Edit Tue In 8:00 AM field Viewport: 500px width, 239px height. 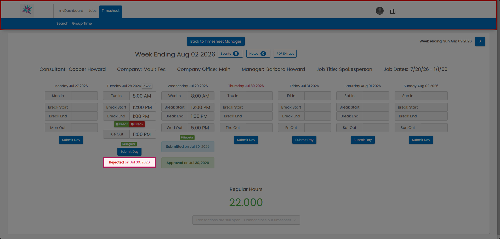[143, 96]
